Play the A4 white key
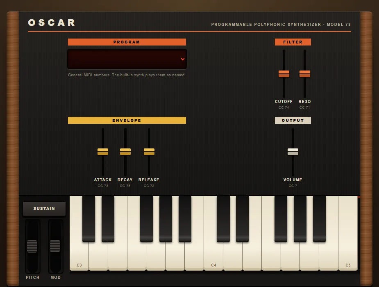 click(309, 256)
